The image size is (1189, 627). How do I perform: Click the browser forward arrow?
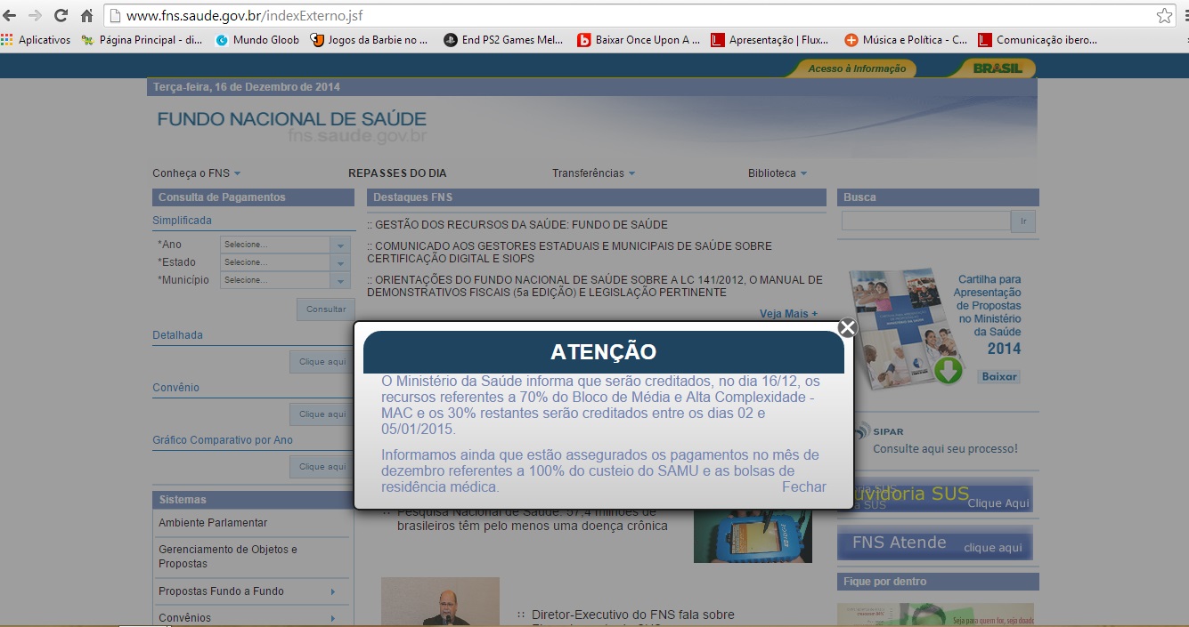pyautogui.click(x=35, y=15)
